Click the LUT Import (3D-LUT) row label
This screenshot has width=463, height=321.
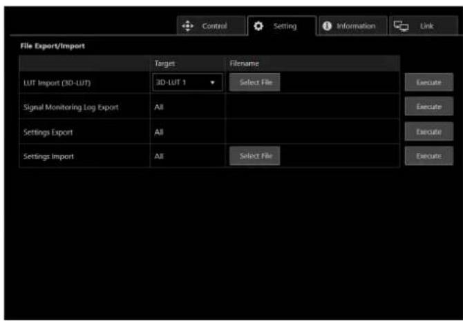pyautogui.click(x=57, y=83)
